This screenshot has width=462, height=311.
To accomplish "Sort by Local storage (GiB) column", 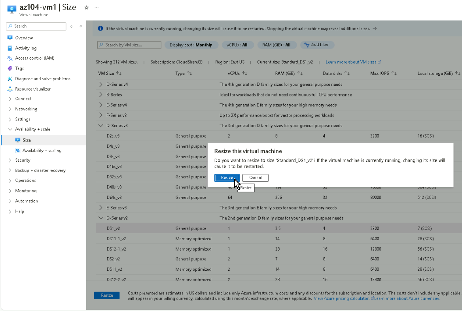I will (439, 73).
